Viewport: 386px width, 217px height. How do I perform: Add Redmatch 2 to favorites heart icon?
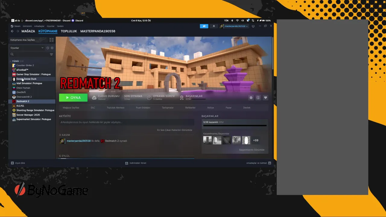click(265, 98)
